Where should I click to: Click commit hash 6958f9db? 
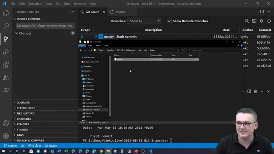(x=264, y=36)
